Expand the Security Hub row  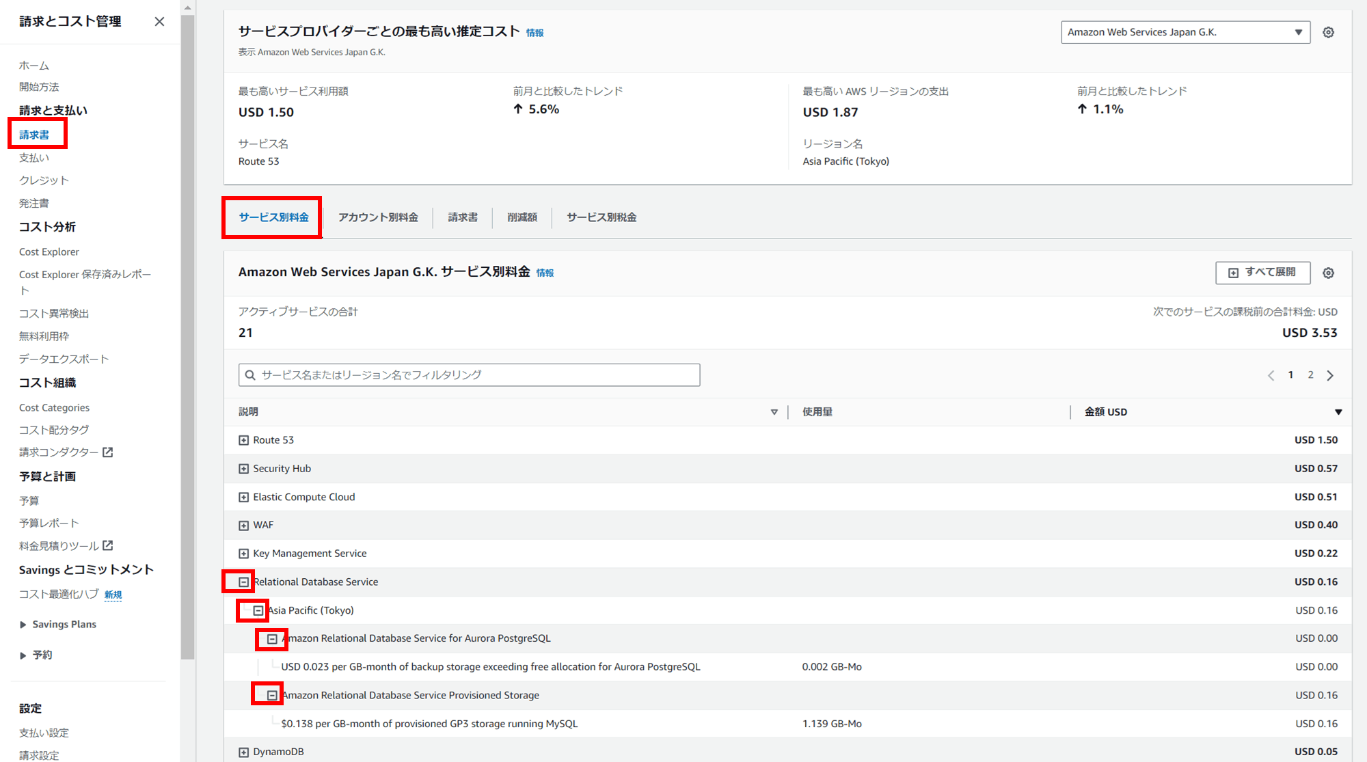coord(243,469)
